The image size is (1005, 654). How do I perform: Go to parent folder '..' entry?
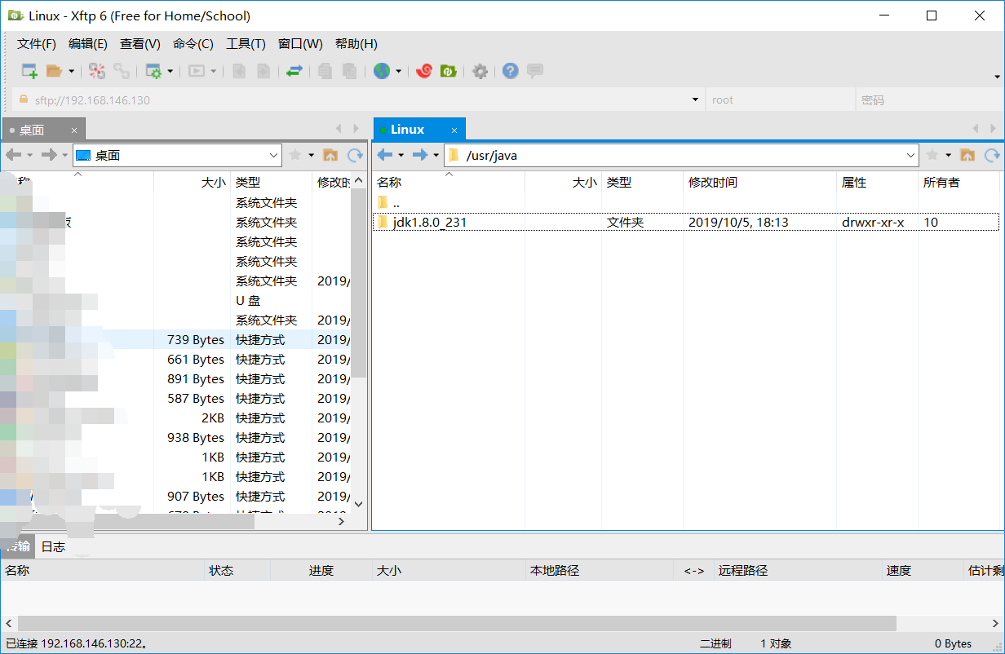tap(687, 202)
